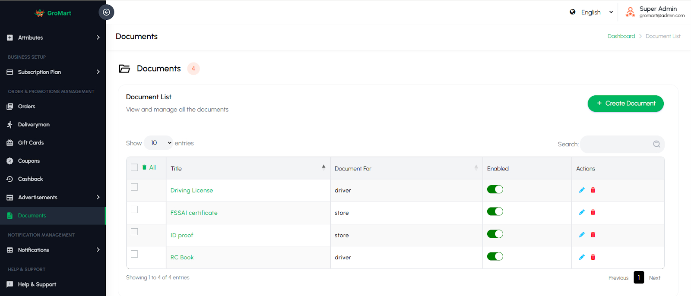Check the select-all checkbox in table header
The height and width of the screenshot is (296, 691).
click(134, 167)
